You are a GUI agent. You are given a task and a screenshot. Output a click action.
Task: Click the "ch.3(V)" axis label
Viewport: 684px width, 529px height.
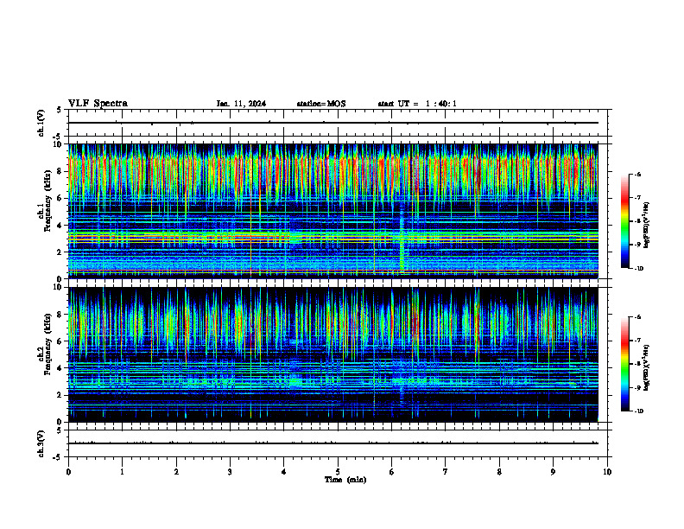(x=41, y=443)
